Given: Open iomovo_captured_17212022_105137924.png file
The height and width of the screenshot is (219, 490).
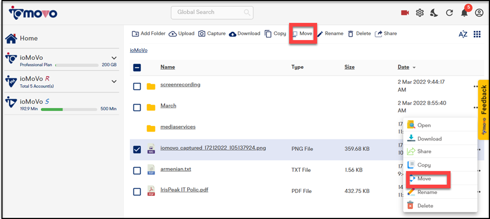Looking at the screenshot, I should [213, 148].
